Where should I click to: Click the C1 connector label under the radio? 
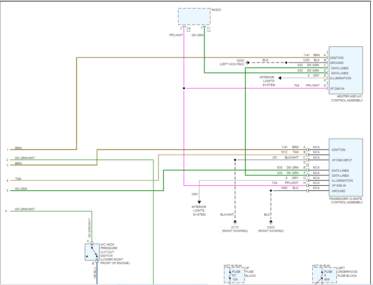coord(209,29)
